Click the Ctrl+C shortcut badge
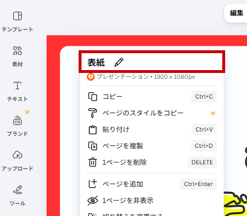Viewport: 247px width, 216px height. pyautogui.click(x=204, y=97)
